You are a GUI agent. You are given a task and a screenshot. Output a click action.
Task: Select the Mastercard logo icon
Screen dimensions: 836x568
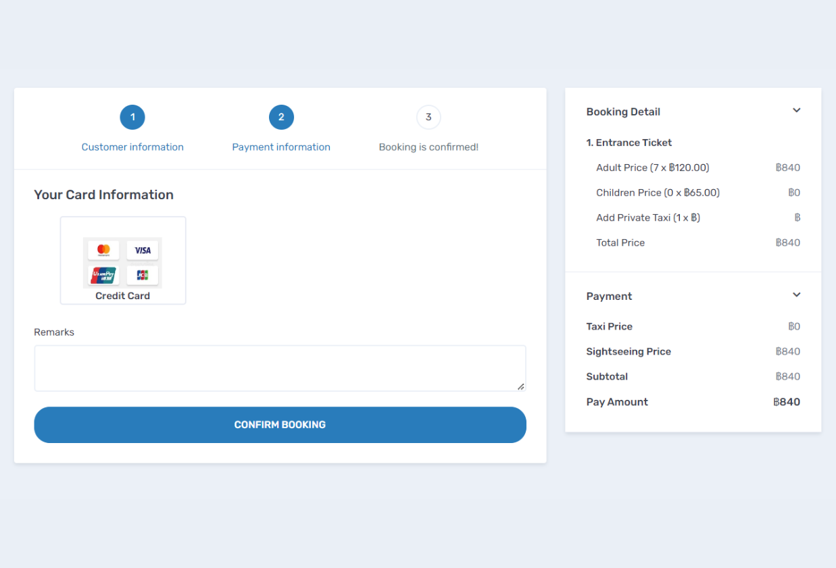103,250
